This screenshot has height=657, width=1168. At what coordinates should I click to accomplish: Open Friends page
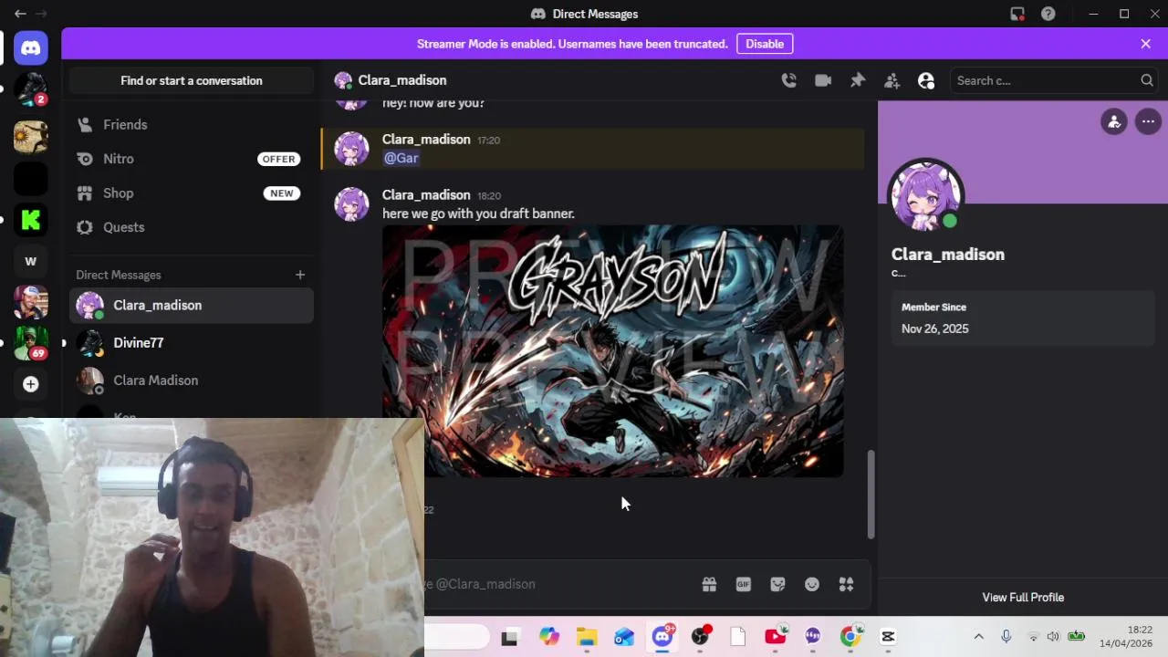192,124
